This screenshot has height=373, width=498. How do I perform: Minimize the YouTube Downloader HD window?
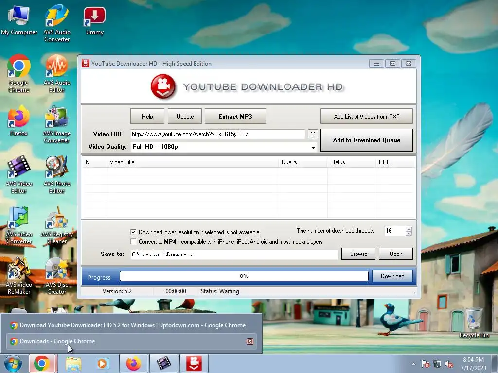click(x=377, y=64)
